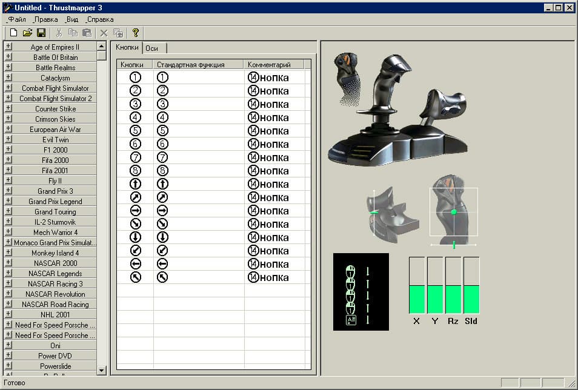The height and width of the screenshot is (390, 578).
Task: Open the Файл menu
Action: point(16,19)
